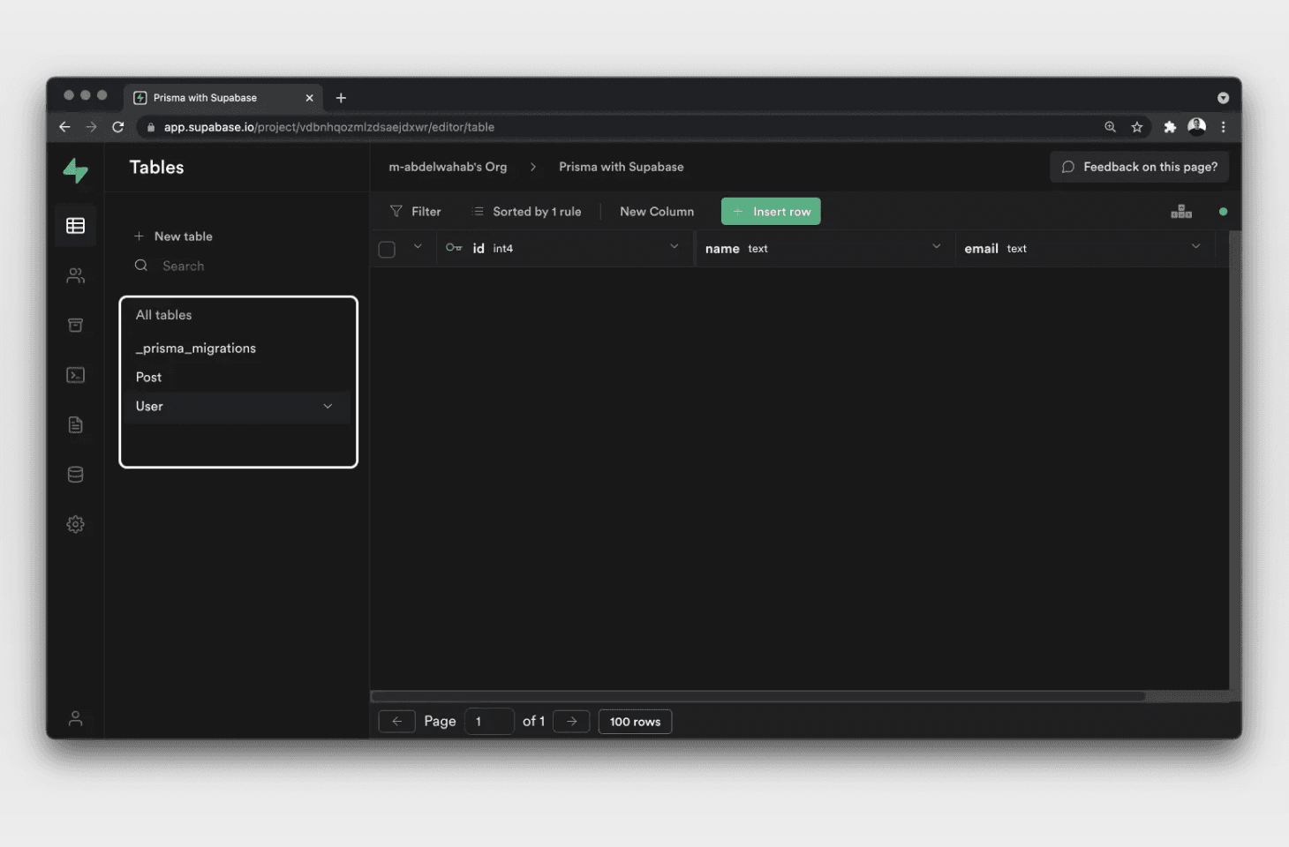Open the Authentication users sidebar icon
Image resolution: width=1289 pixels, height=847 pixels.
point(76,276)
